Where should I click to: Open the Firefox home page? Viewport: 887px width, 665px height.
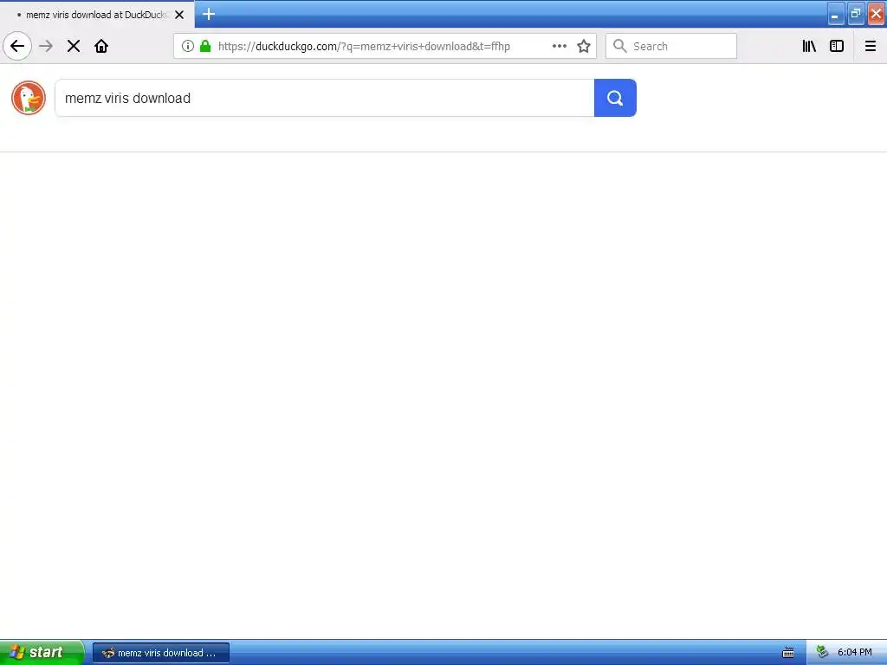click(x=101, y=47)
